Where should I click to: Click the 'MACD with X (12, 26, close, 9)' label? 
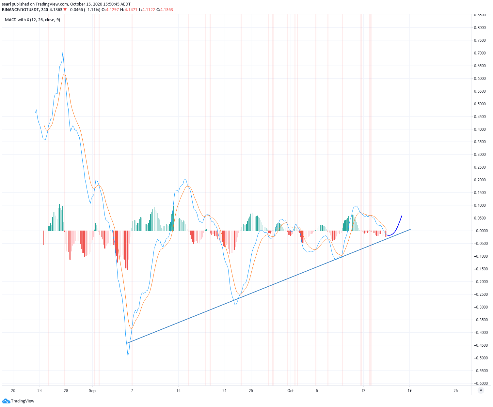pos(32,20)
